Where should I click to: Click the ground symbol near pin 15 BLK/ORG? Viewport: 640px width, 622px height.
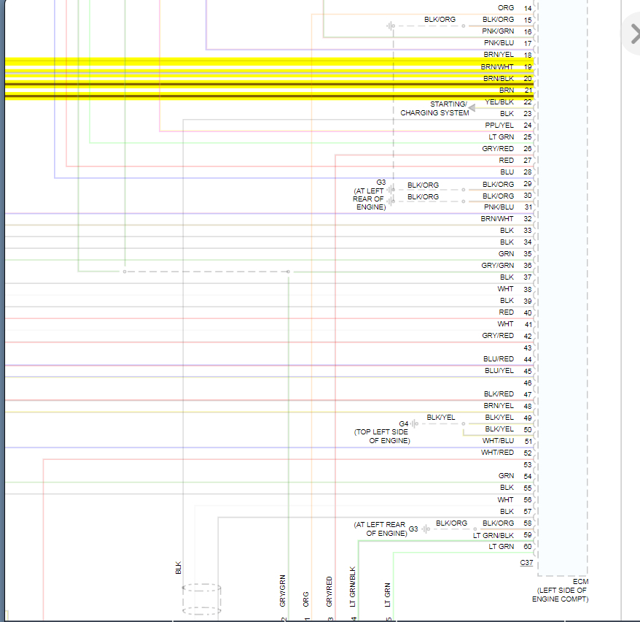[391, 26]
